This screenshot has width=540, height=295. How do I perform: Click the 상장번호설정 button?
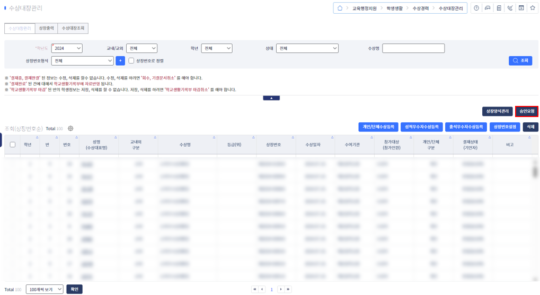coord(505,127)
